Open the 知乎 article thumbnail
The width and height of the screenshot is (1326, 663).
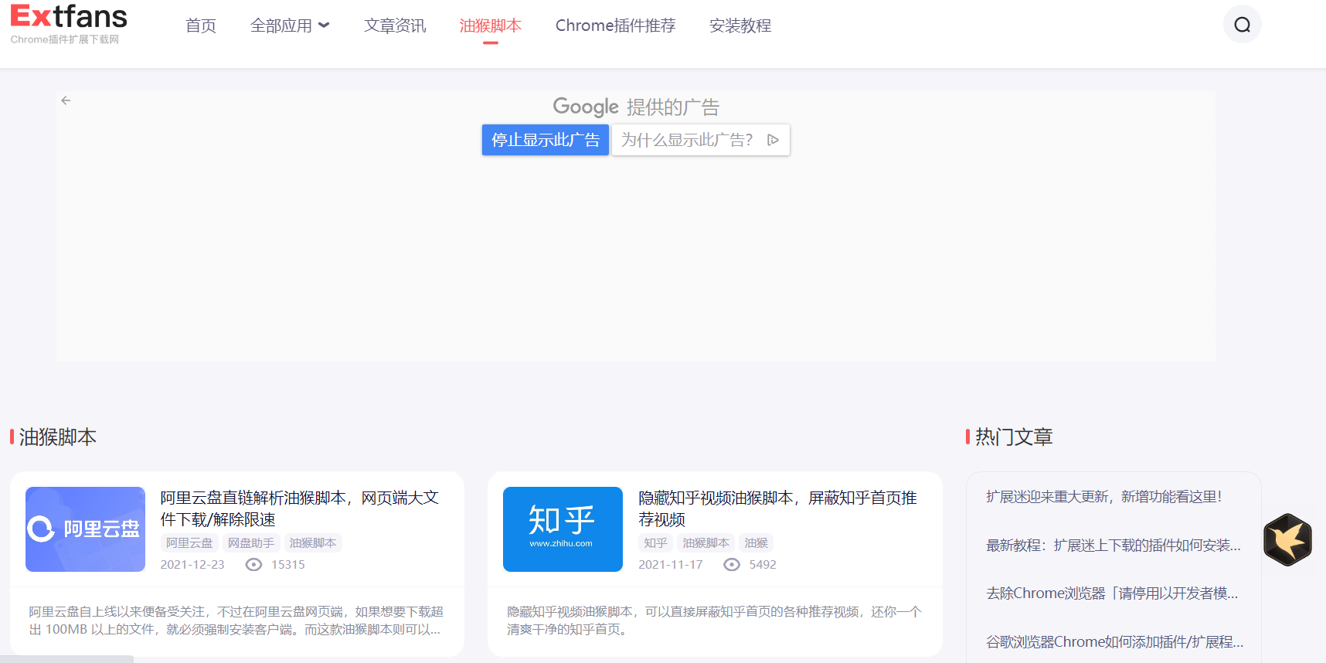click(x=563, y=529)
